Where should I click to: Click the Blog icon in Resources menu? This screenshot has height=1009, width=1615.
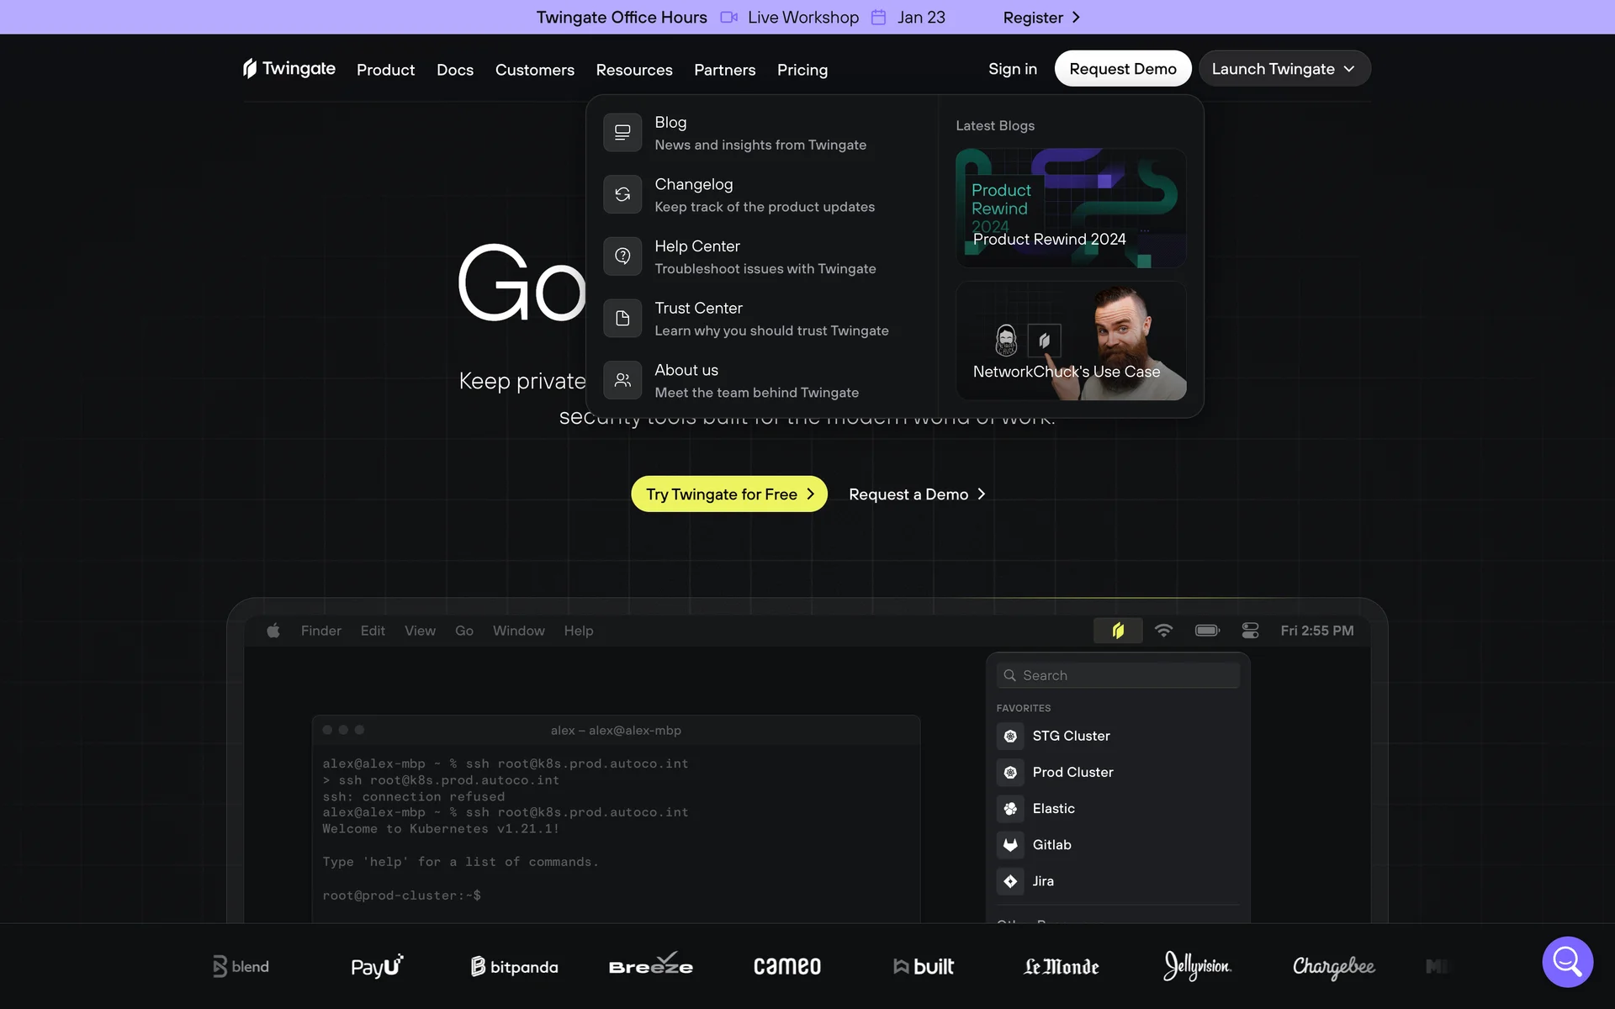pos(622,133)
